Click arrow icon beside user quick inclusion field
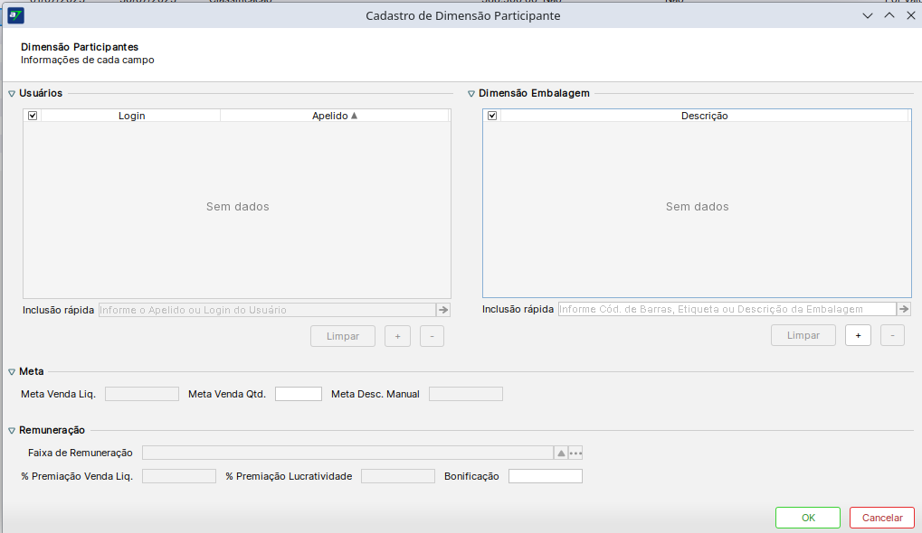This screenshot has height=533, width=922. pyautogui.click(x=442, y=310)
